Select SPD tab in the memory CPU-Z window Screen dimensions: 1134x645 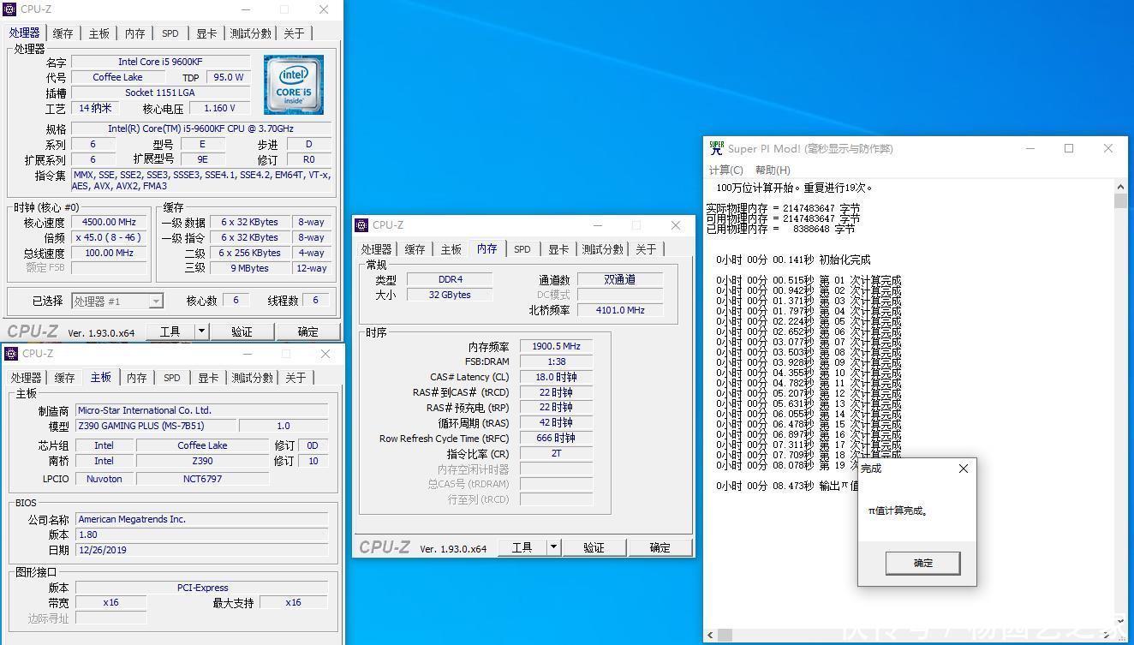click(522, 249)
